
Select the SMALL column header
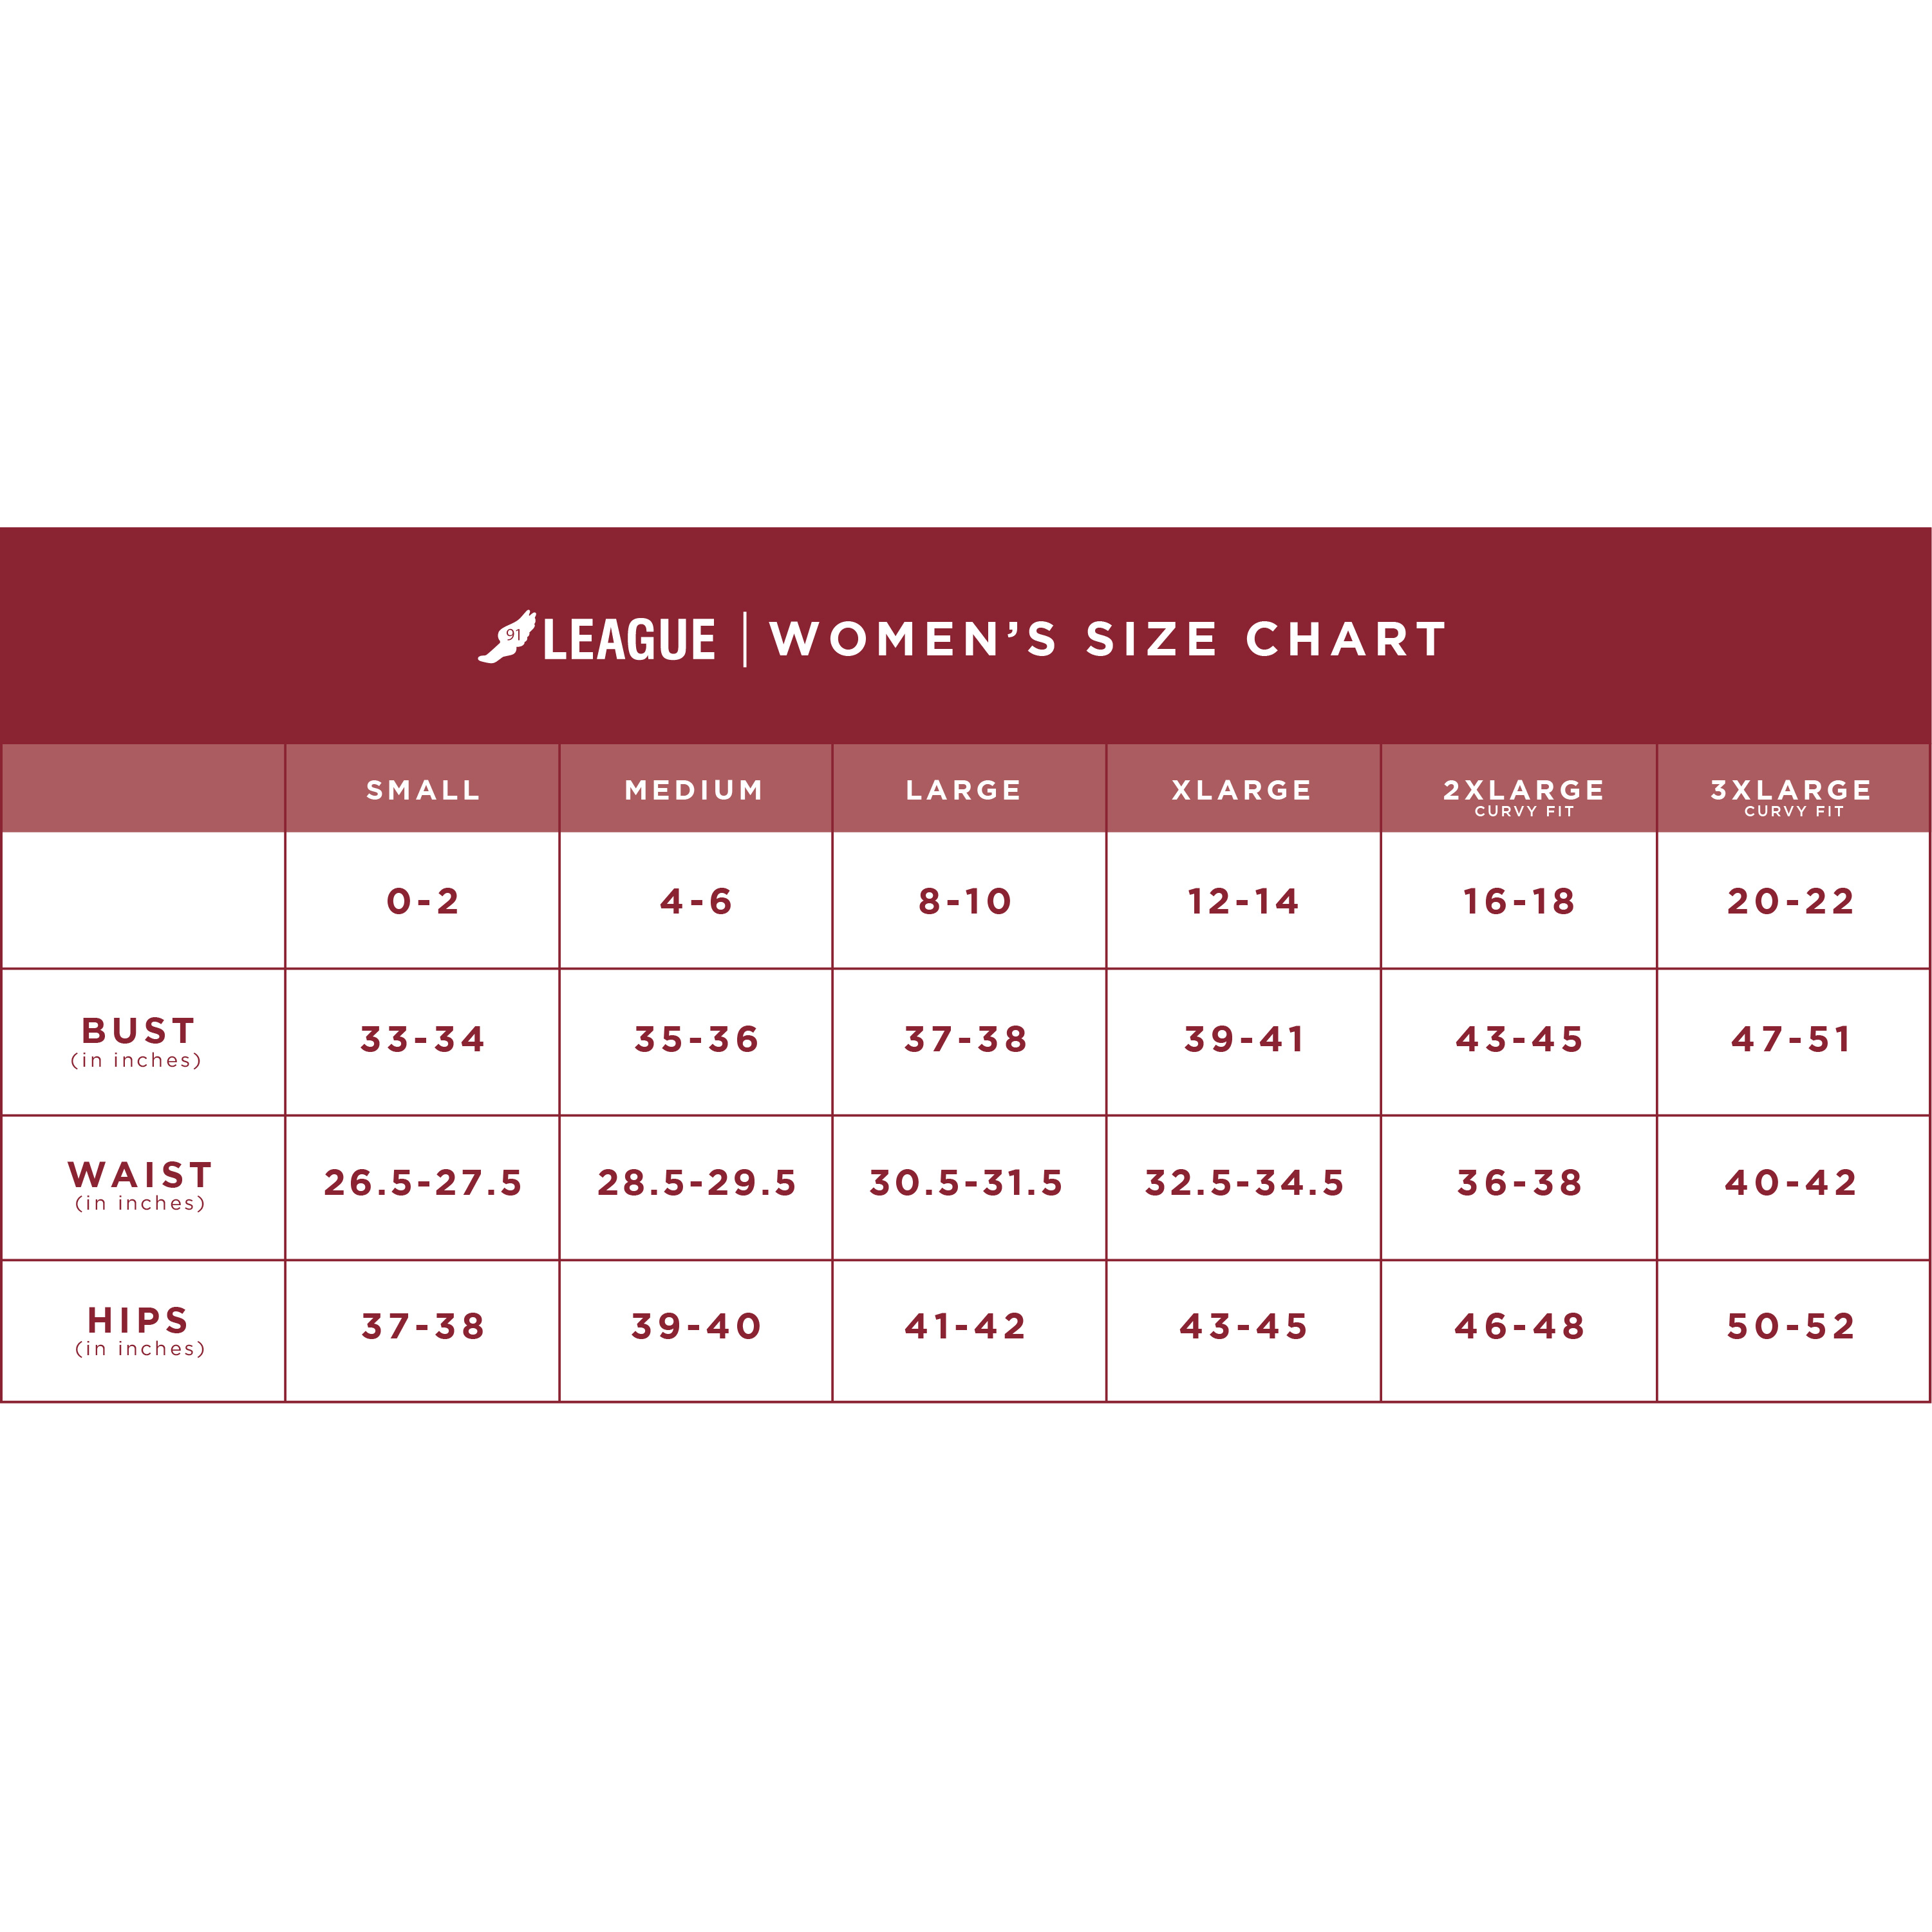[422, 790]
